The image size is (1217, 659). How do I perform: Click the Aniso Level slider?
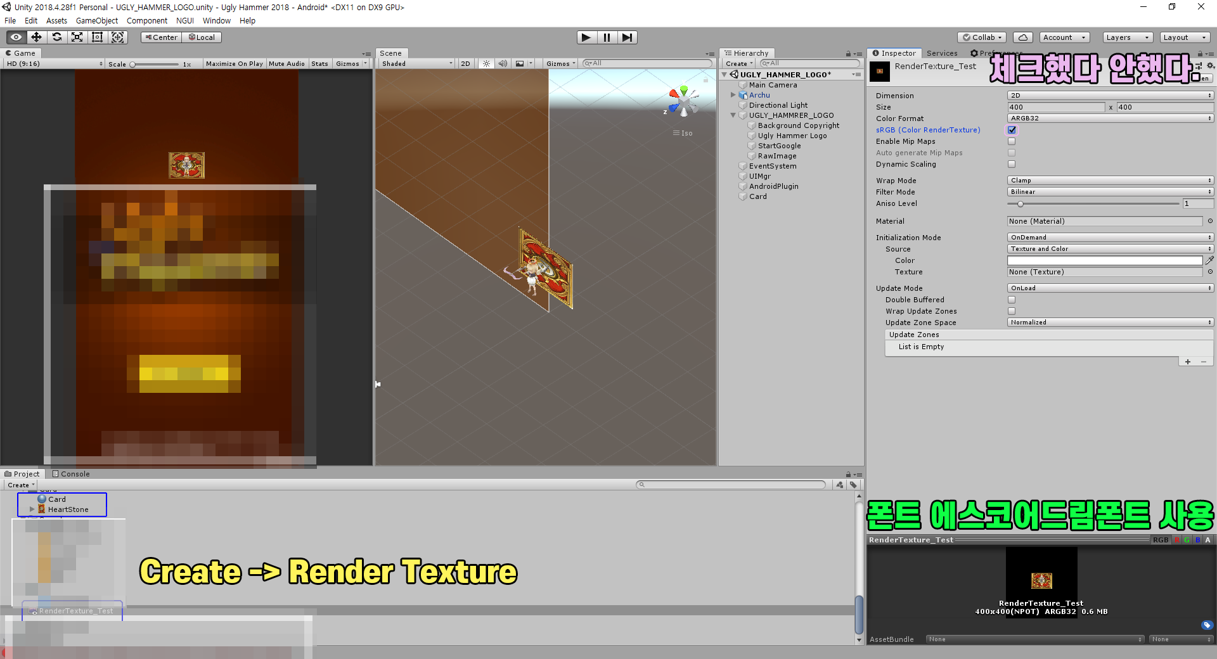pyautogui.click(x=1093, y=203)
